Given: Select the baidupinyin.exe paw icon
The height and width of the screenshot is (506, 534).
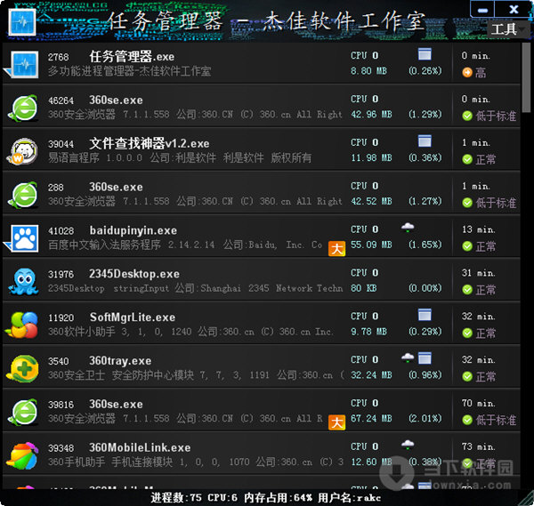Looking at the screenshot, I should pyautogui.click(x=24, y=237).
